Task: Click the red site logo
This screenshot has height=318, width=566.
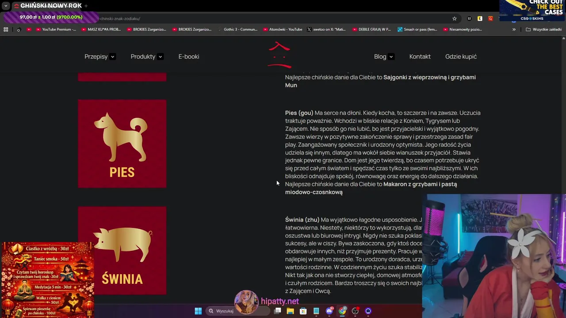Action: click(279, 55)
